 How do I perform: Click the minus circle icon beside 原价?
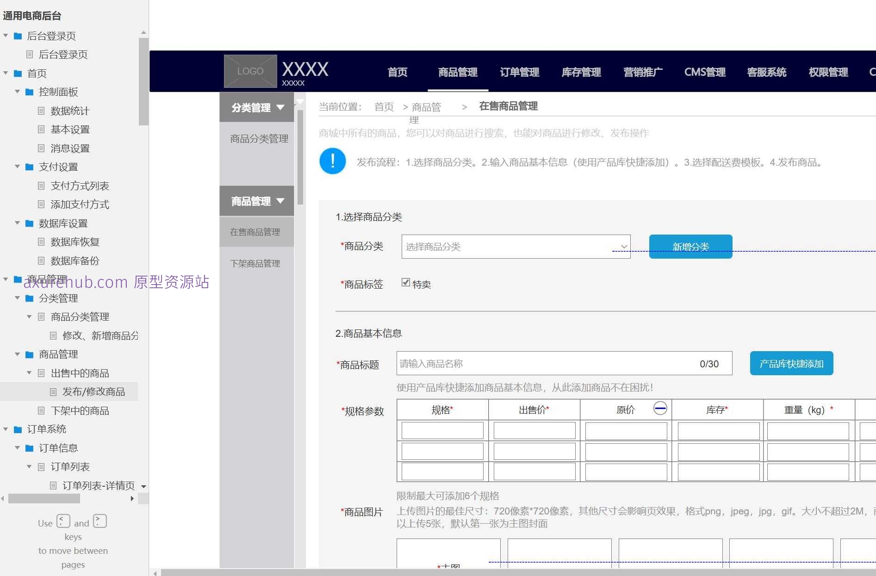(x=660, y=408)
